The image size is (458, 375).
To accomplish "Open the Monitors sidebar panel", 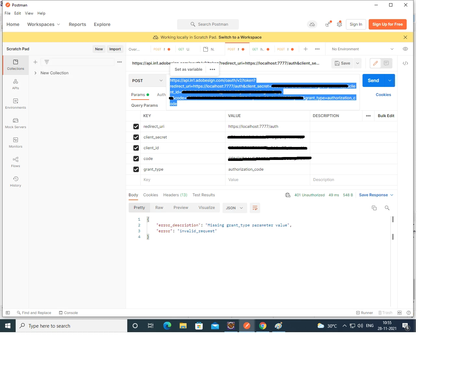I will coord(16,143).
